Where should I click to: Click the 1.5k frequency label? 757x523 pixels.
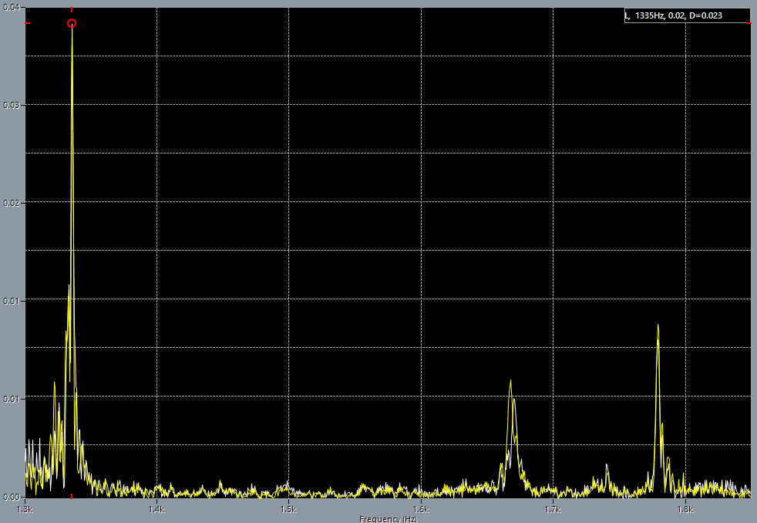click(287, 508)
